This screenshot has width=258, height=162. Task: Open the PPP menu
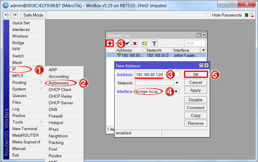27,49
